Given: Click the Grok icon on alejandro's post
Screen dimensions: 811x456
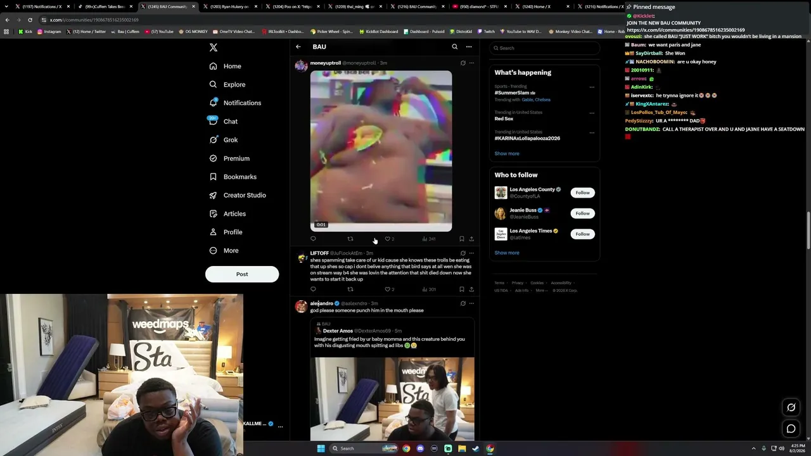Looking at the screenshot, I should pyautogui.click(x=463, y=303).
